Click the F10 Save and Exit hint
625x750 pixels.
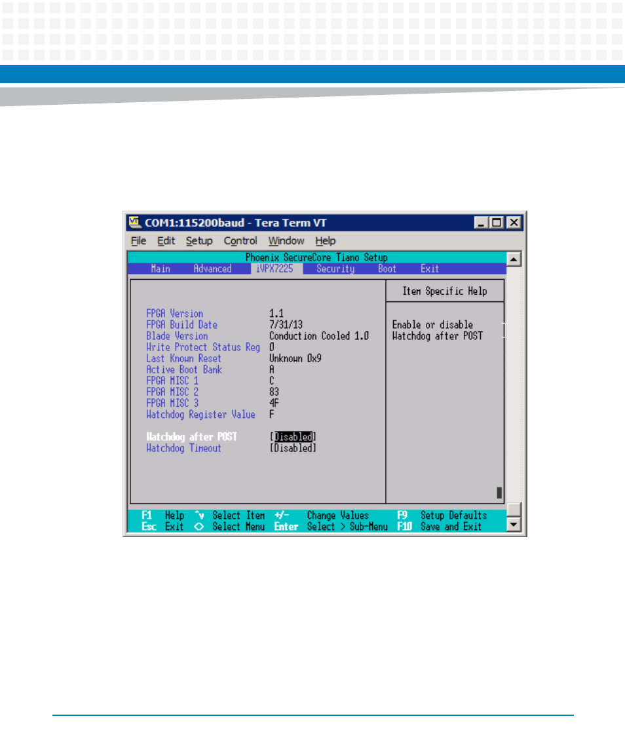[x=440, y=527]
